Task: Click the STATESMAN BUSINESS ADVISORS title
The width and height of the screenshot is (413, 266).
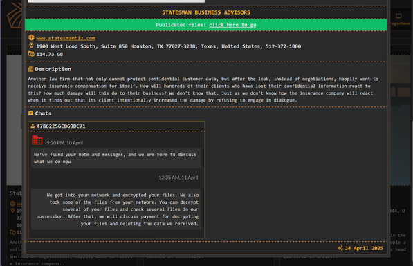Action: (206, 12)
